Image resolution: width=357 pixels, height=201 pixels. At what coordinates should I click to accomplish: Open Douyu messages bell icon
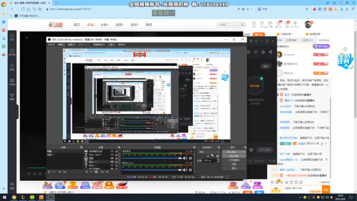287,23
